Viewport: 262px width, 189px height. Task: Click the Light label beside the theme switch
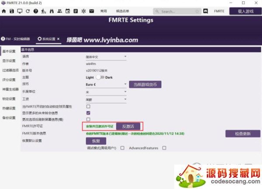coord(90,77)
